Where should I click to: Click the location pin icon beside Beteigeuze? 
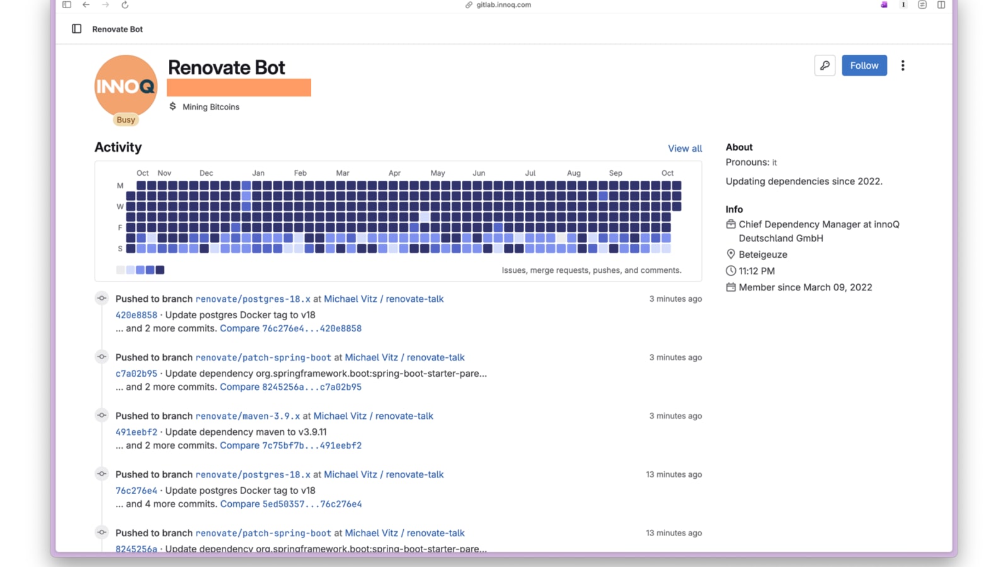click(x=731, y=255)
